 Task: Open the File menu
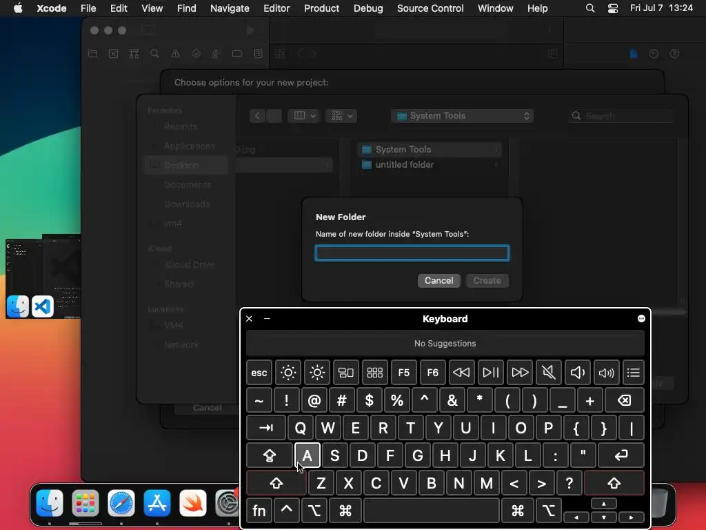click(x=88, y=8)
